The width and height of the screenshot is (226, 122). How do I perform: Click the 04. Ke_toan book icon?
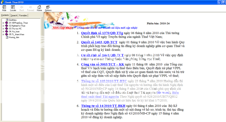[x=7, y=31]
